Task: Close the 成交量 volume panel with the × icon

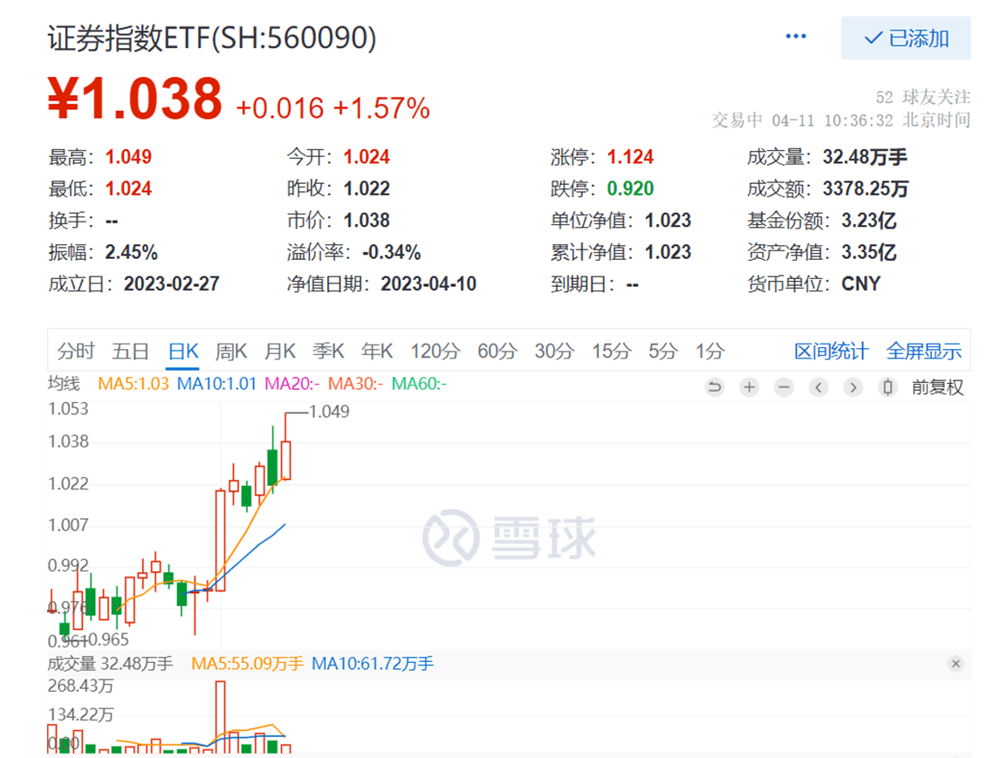Action: click(x=957, y=664)
